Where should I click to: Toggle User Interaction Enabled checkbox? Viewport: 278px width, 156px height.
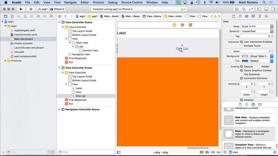242,42
